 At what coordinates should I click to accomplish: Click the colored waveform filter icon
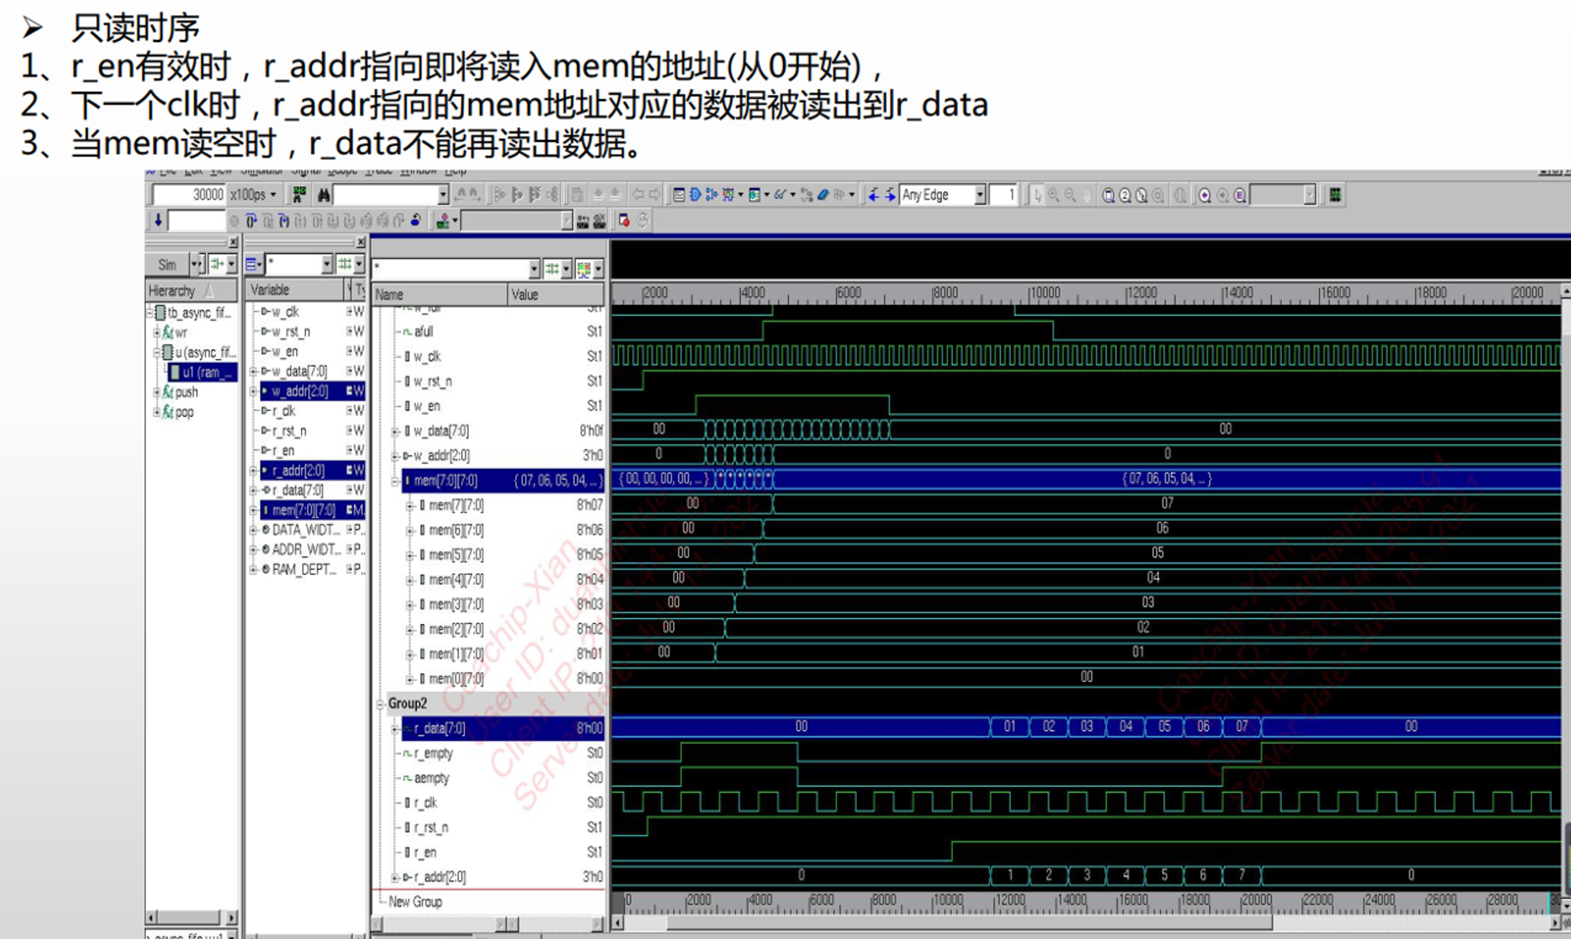[583, 270]
